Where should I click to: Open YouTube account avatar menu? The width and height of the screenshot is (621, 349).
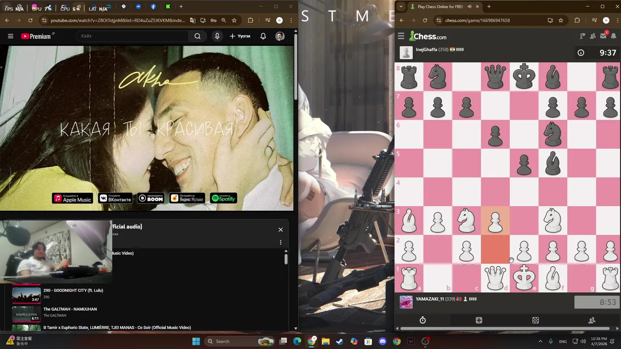[280, 36]
